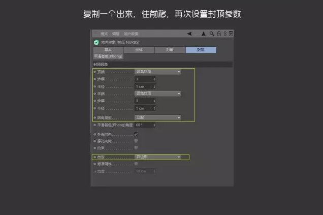Open the 模式 menu
The image size is (323, 215).
pyautogui.click(x=104, y=34)
